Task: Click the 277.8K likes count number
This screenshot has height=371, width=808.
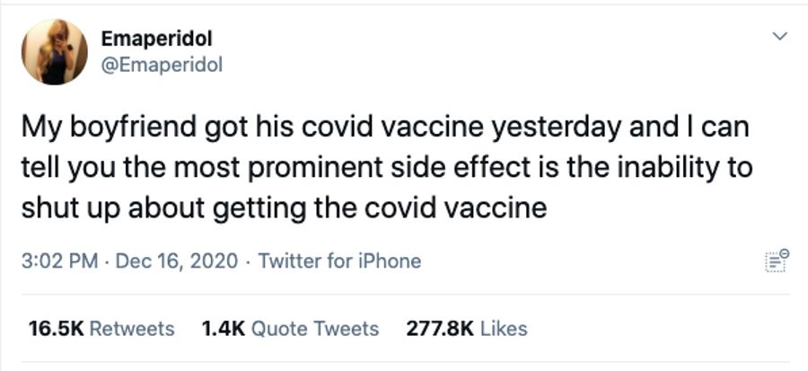Action: (x=441, y=329)
